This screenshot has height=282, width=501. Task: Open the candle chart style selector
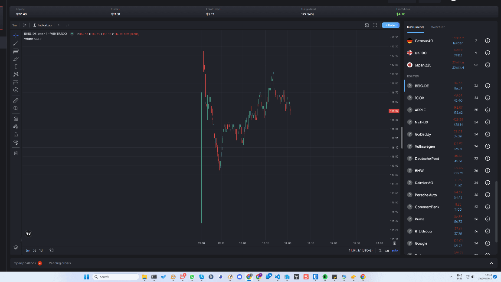click(x=25, y=25)
